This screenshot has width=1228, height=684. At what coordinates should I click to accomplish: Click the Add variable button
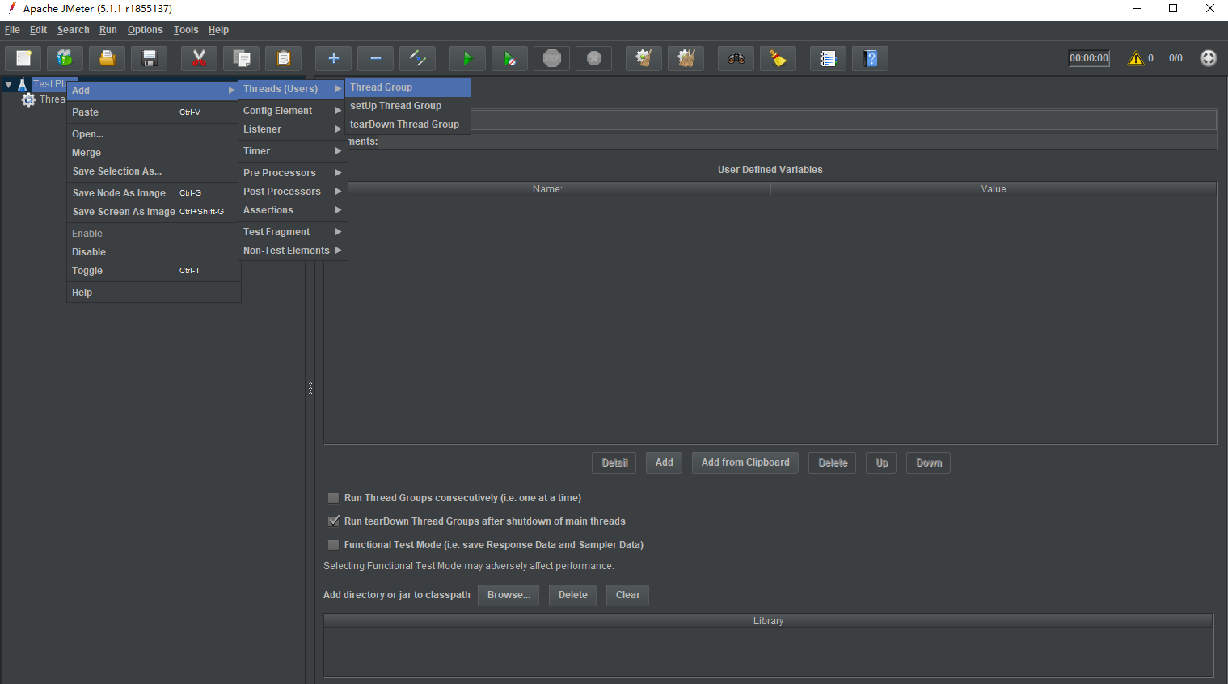(x=665, y=462)
